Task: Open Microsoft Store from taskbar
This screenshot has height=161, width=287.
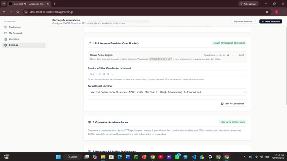Action: [x=111, y=157]
